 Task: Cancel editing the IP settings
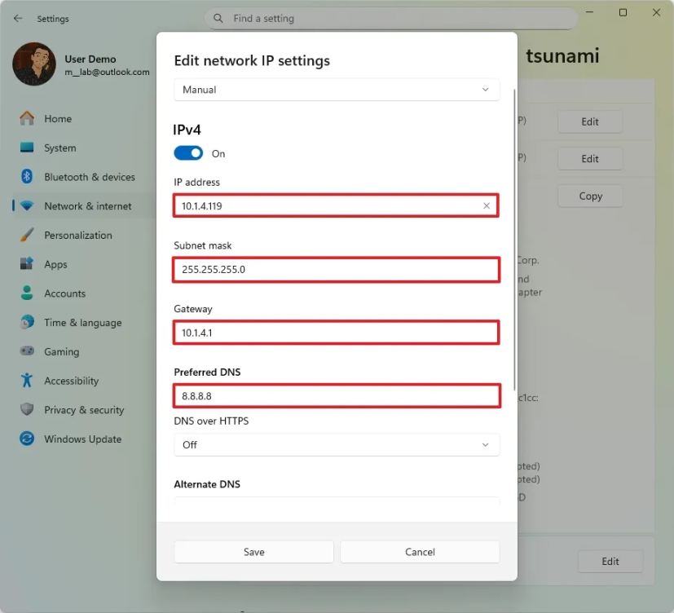click(x=420, y=552)
